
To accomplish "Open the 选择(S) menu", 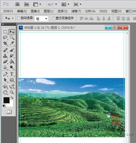I will pos(62,11).
